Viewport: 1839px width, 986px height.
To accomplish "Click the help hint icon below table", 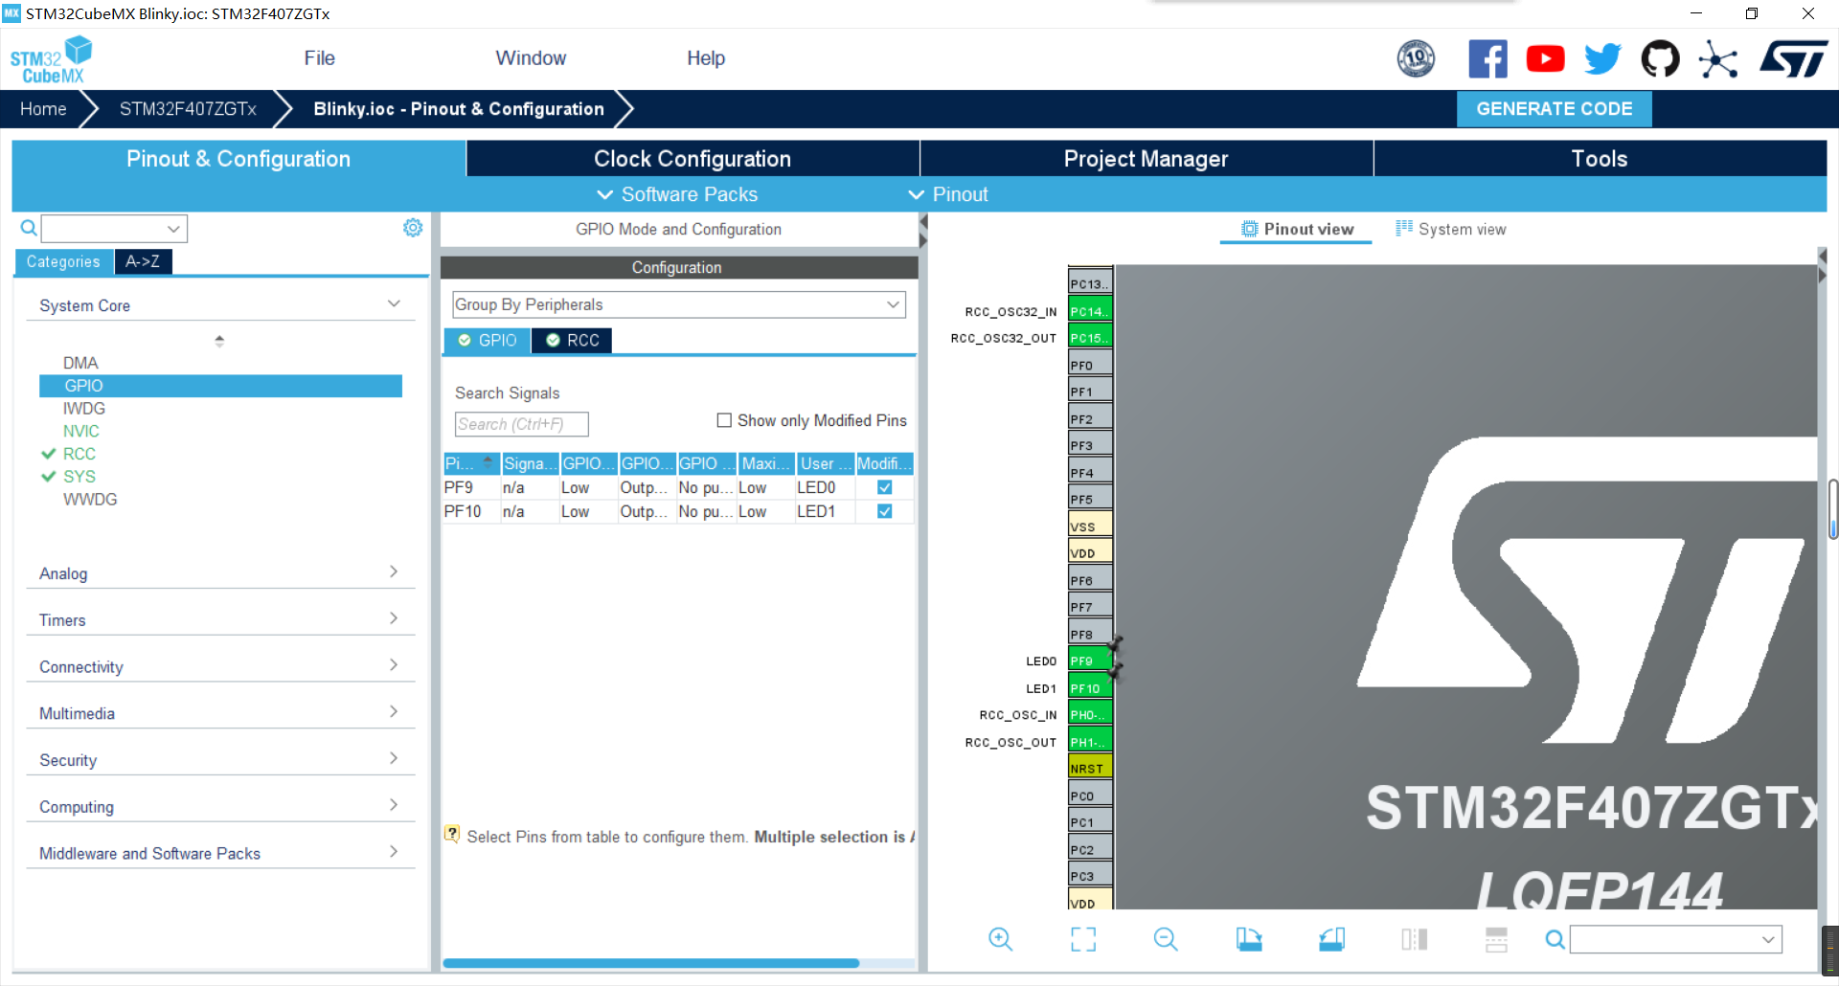I will [x=452, y=834].
